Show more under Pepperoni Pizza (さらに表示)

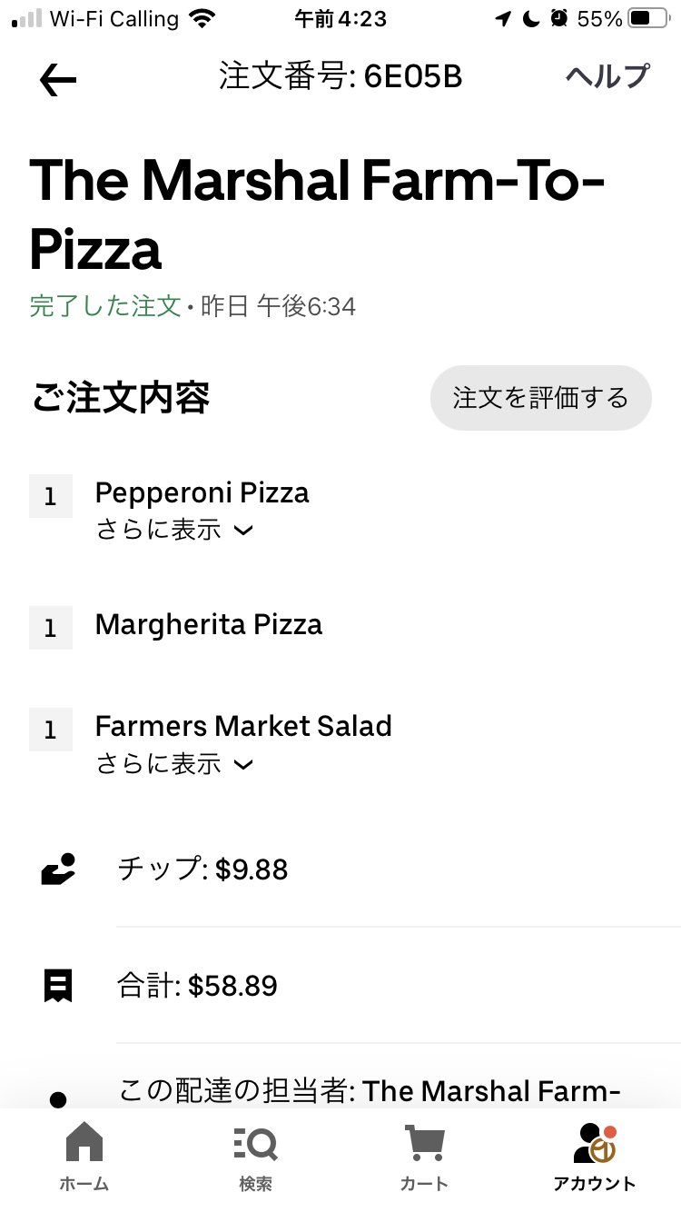coord(159,531)
